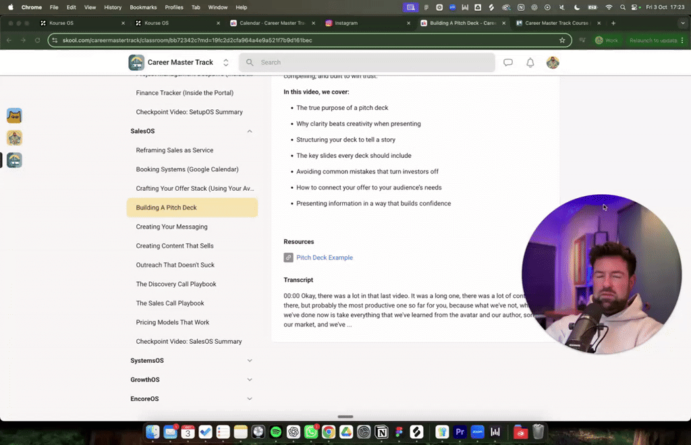
Task: Open the Skool notifications bell
Action: (x=530, y=62)
